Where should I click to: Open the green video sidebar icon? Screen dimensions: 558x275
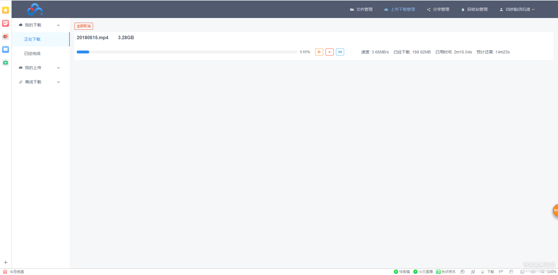click(x=6, y=62)
